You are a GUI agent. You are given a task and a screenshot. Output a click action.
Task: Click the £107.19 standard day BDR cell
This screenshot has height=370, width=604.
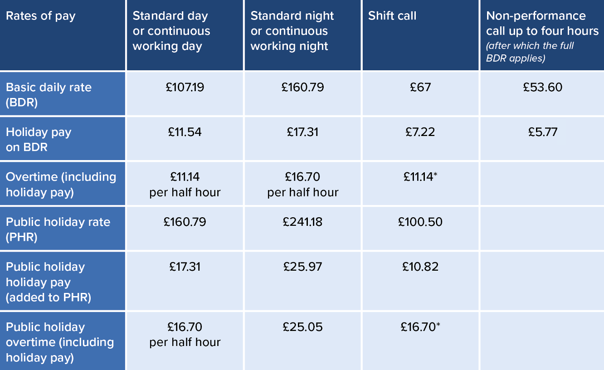185,87
